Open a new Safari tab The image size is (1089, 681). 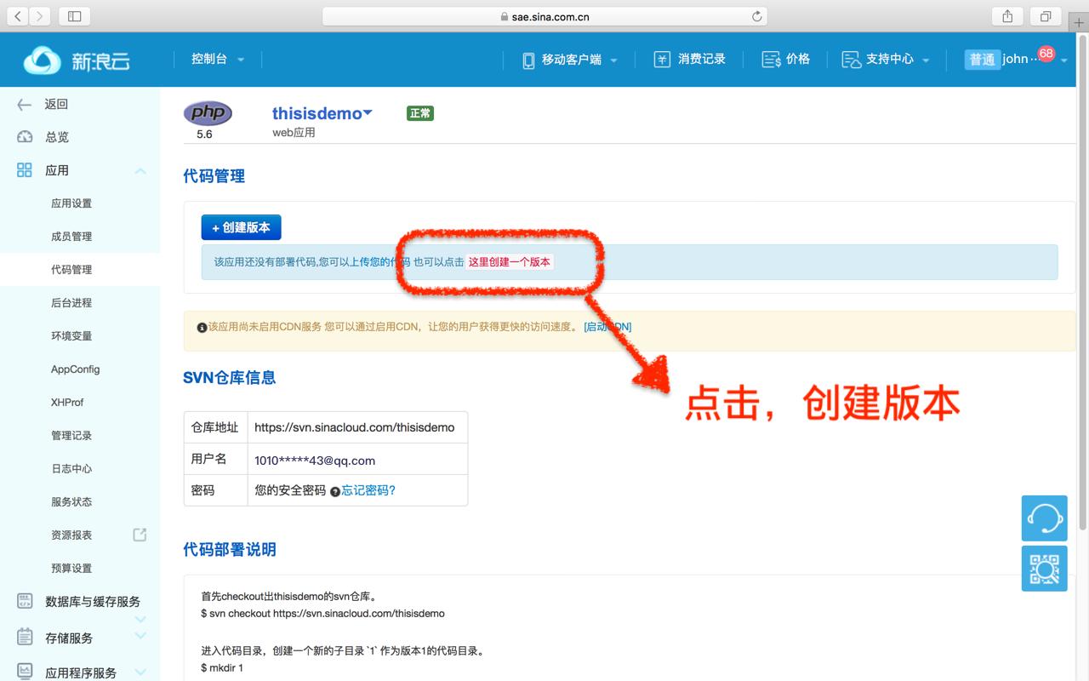(1080, 23)
